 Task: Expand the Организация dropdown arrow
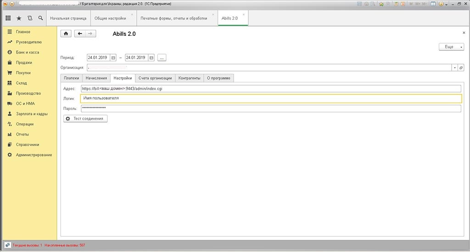coord(455,67)
